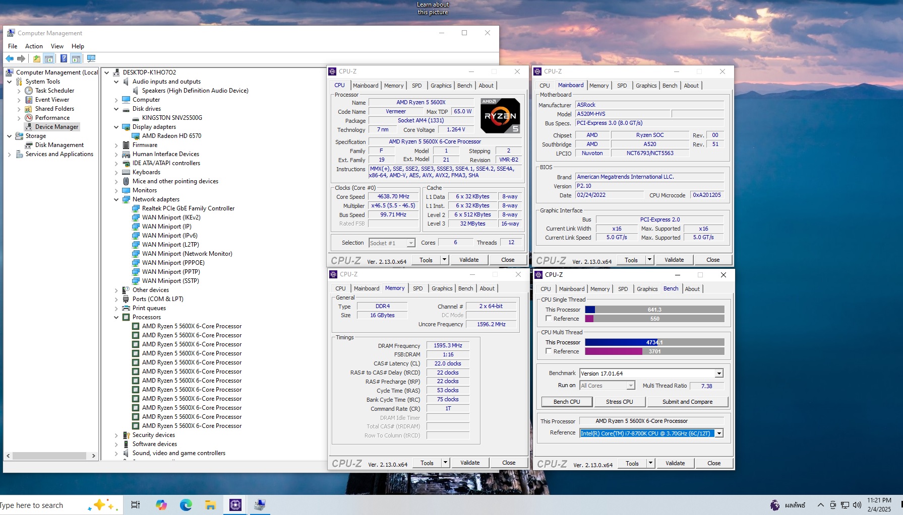This screenshot has width=903, height=515.
Task: Click Realtek PCIe GbE Family Controller network icon
Action: coord(136,208)
